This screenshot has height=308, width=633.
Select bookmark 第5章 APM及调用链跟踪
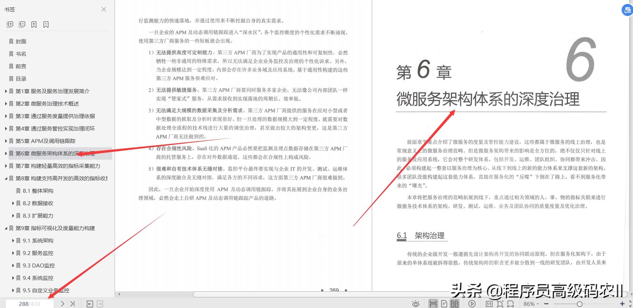coord(45,141)
